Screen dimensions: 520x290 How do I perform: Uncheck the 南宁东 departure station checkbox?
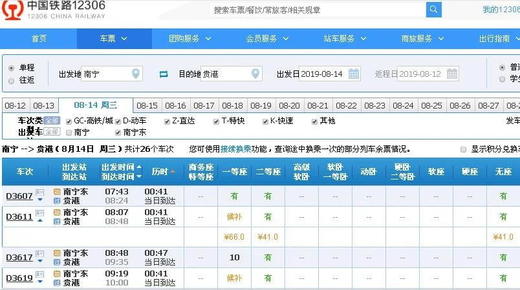click(x=118, y=133)
